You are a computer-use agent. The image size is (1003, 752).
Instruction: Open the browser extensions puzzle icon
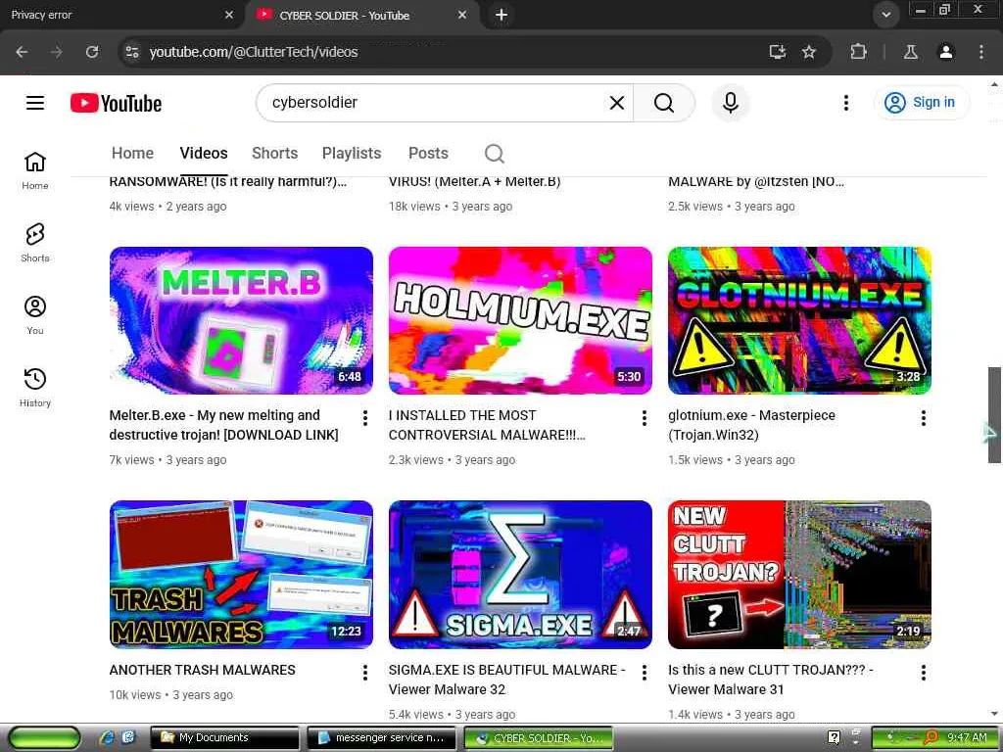tap(858, 52)
